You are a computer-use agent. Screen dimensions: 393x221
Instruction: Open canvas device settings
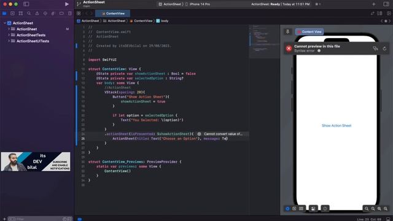click(x=313, y=209)
